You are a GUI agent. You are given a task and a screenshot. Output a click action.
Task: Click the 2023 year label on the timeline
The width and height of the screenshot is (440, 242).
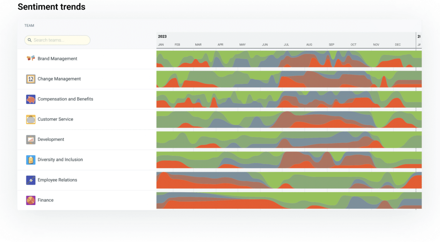tap(162, 36)
